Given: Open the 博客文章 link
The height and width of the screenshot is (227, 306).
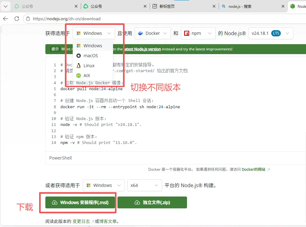Looking at the screenshot, I should (x=108, y=221).
